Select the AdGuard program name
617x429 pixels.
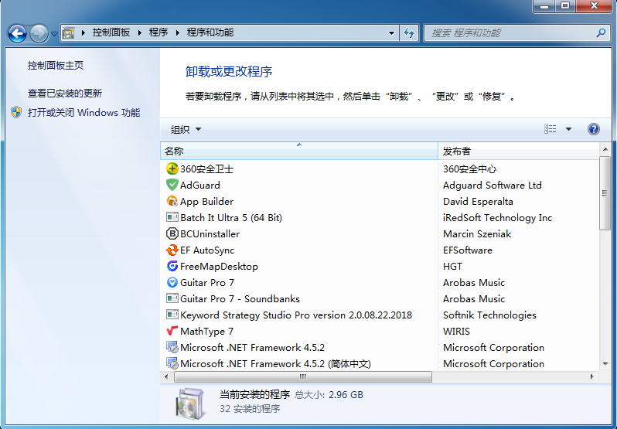pos(200,186)
